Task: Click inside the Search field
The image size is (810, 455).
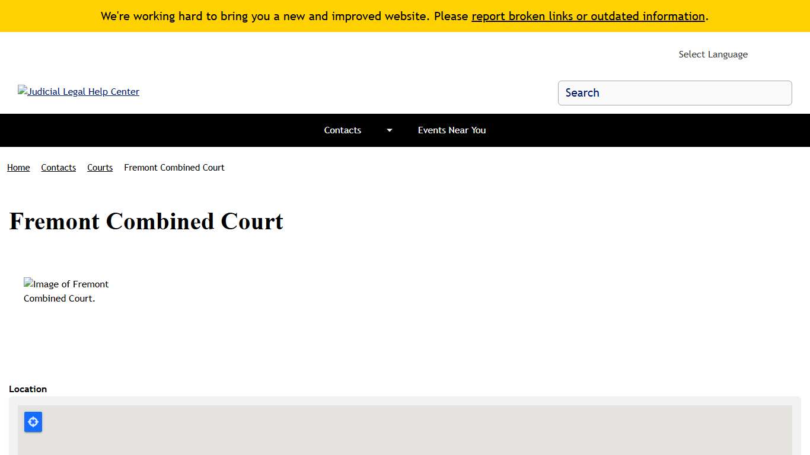Action: (x=675, y=93)
